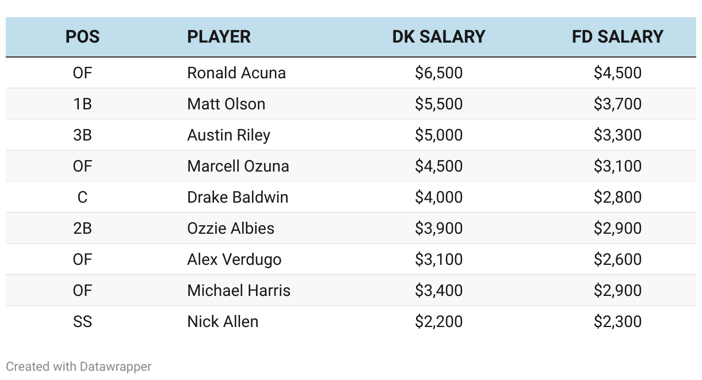Click Michael Harris's $3,400 DK salary
Viewport: 702px width, 380px height.
click(x=438, y=291)
